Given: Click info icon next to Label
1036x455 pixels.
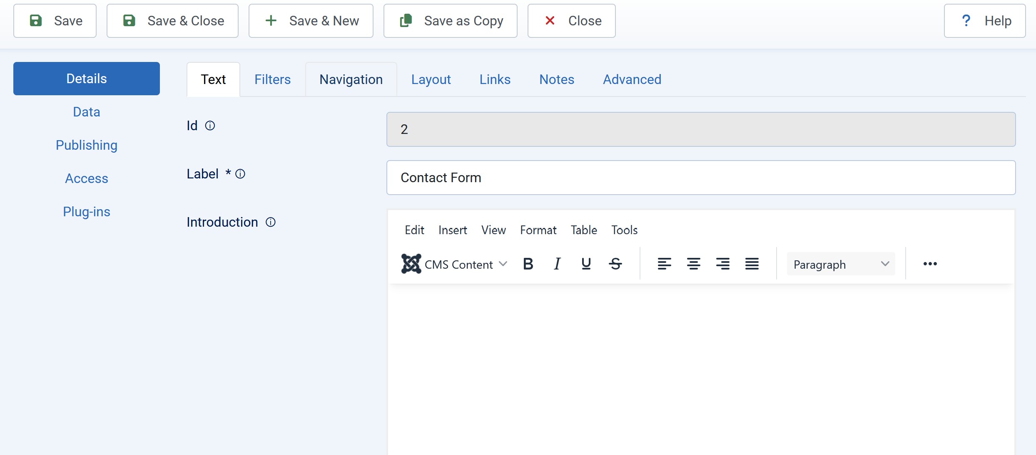Looking at the screenshot, I should (x=240, y=174).
